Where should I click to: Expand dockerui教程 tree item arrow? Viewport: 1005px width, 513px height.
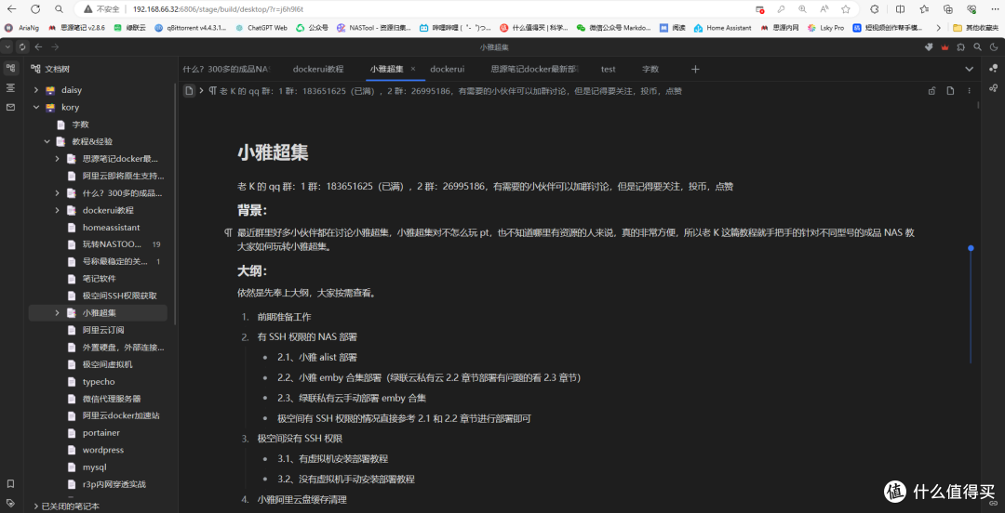(x=57, y=210)
